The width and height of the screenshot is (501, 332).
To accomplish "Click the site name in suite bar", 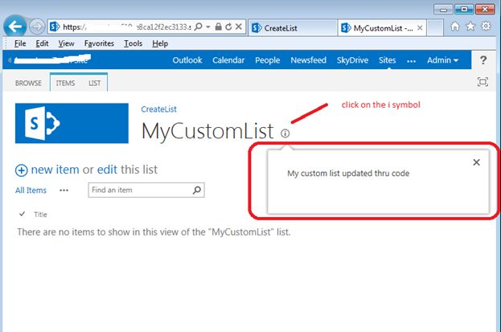I will pos(52,59).
